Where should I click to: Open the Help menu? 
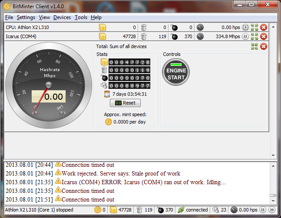tap(96, 17)
